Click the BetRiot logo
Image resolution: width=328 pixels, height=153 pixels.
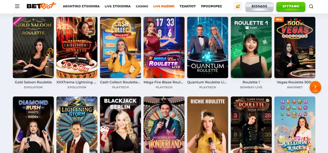pyautogui.click(x=41, y=6)
